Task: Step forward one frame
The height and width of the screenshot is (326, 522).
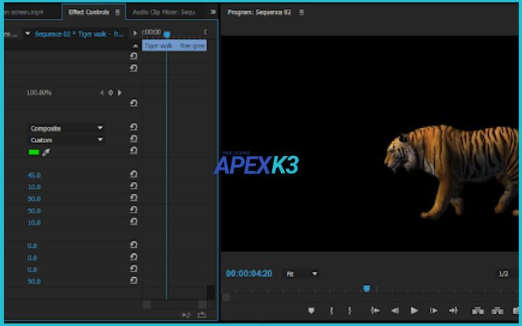Action: point(433,311)
